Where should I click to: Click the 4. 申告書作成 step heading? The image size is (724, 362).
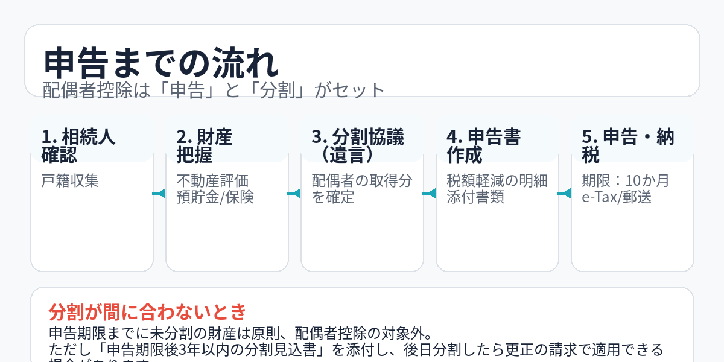pos(483,145)
